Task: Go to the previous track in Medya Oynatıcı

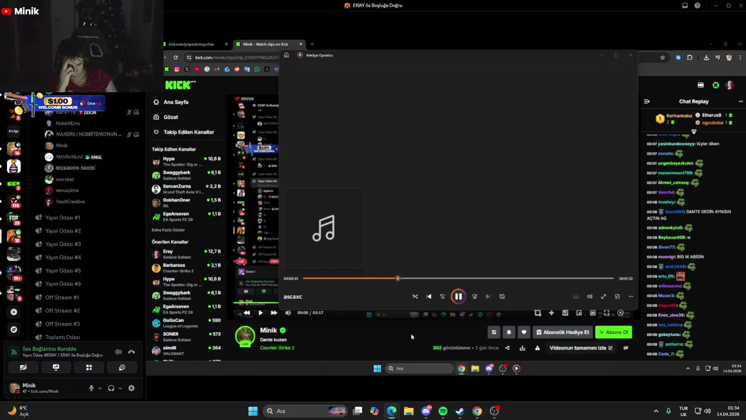Action: click(x=429, y=296)
